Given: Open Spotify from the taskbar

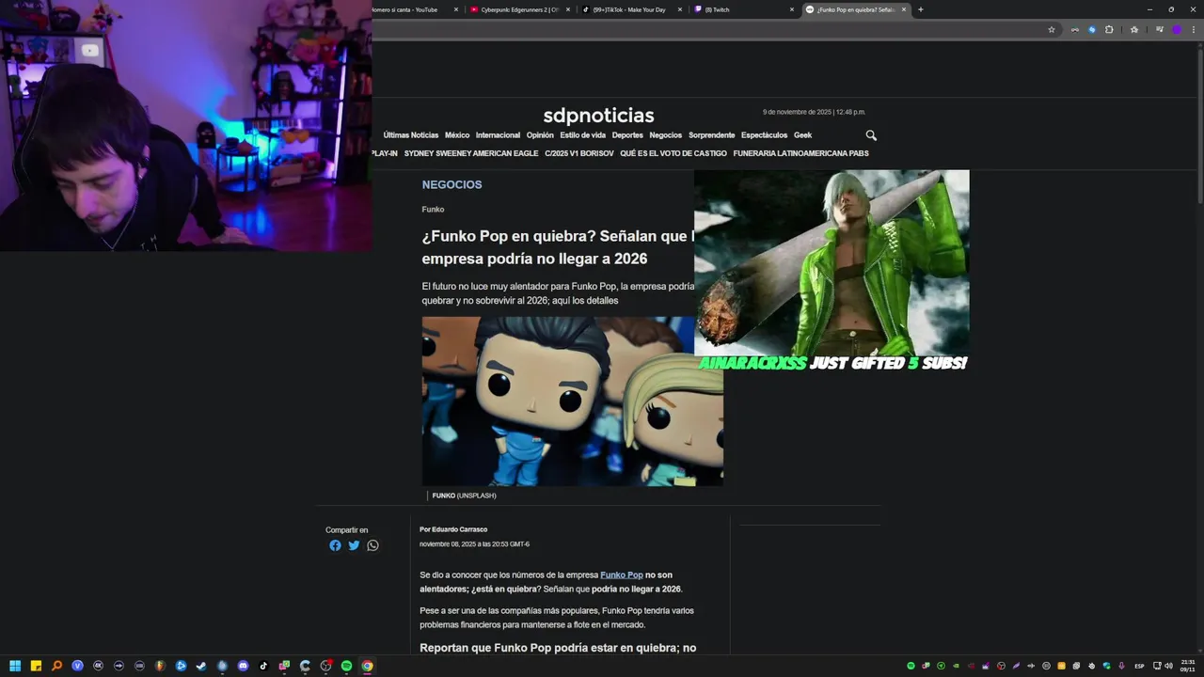Looking at the screenshot, I should pyautogui.click(x=346, y=666).
